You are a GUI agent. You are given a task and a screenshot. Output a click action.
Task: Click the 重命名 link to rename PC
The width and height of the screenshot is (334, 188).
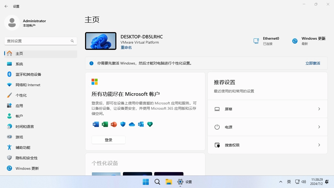pyautogui.click(x=126, y=48)
